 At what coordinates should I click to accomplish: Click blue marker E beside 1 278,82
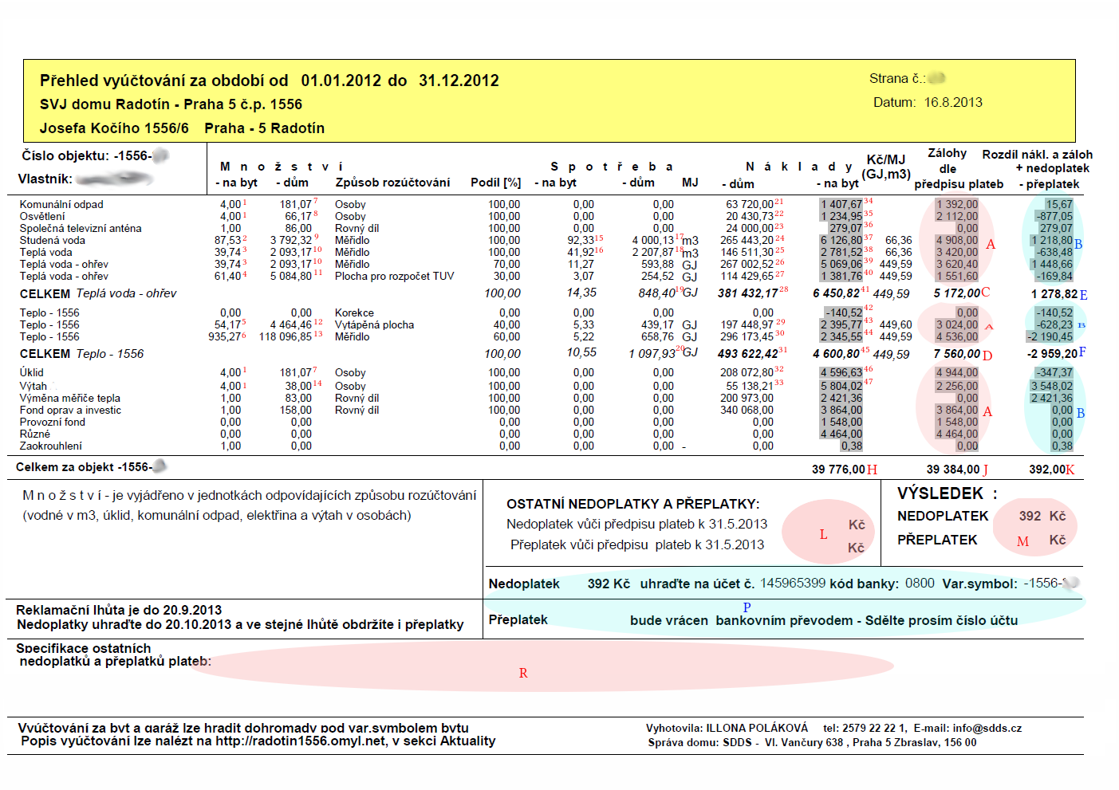pos(1083,295)
